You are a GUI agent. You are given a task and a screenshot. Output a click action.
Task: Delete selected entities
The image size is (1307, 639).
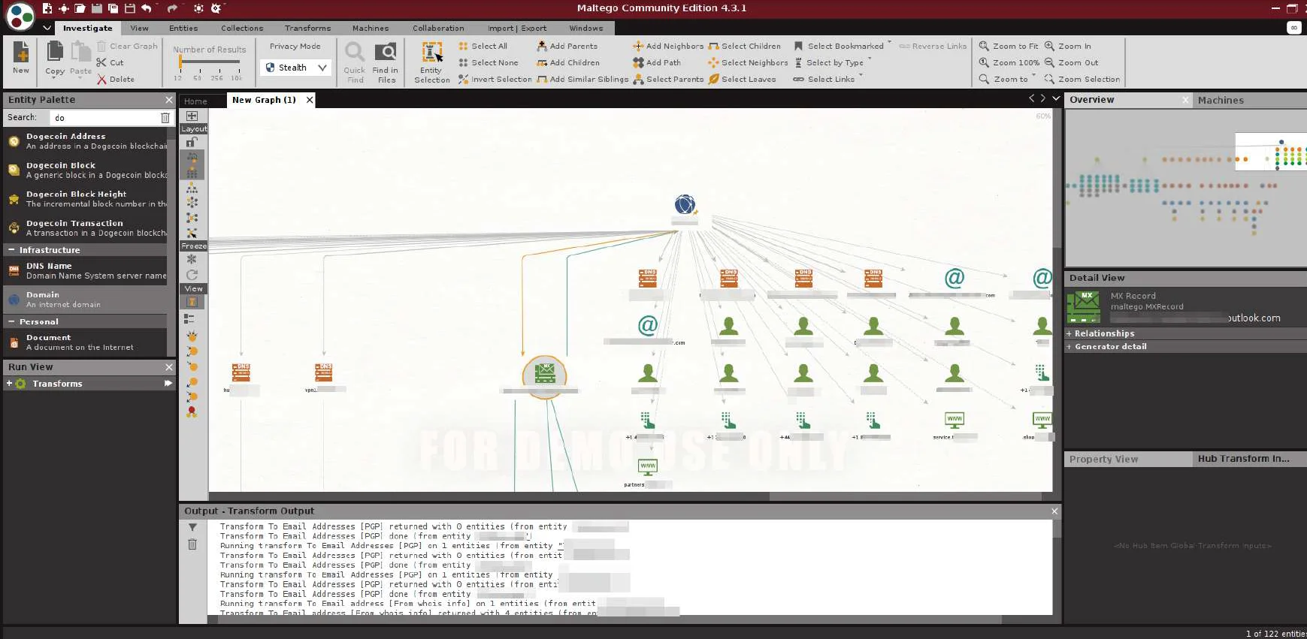point(115,79)
